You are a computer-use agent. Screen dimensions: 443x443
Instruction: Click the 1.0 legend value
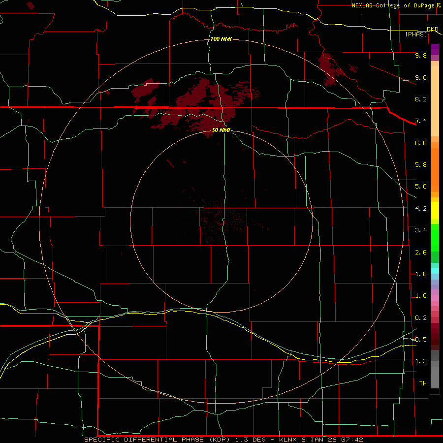(421, 296)
